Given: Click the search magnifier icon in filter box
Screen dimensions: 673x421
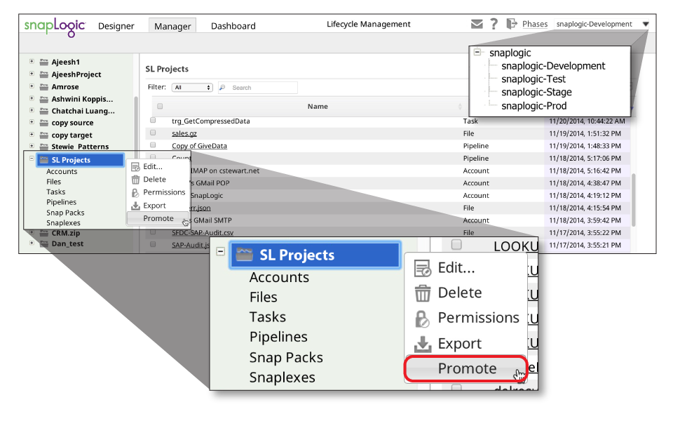Looking at the screenshot, I should (222, 88).
